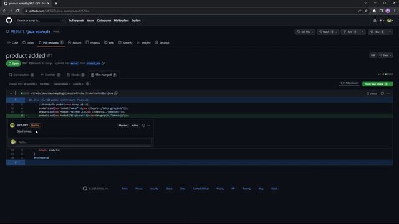Copy the product_add branch name
Image resolution: width=399 pixels, height=224 pixels.
pos(103,63)
